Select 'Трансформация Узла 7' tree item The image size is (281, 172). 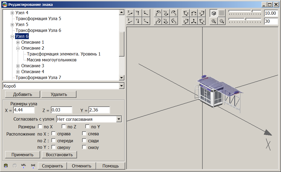38,78
